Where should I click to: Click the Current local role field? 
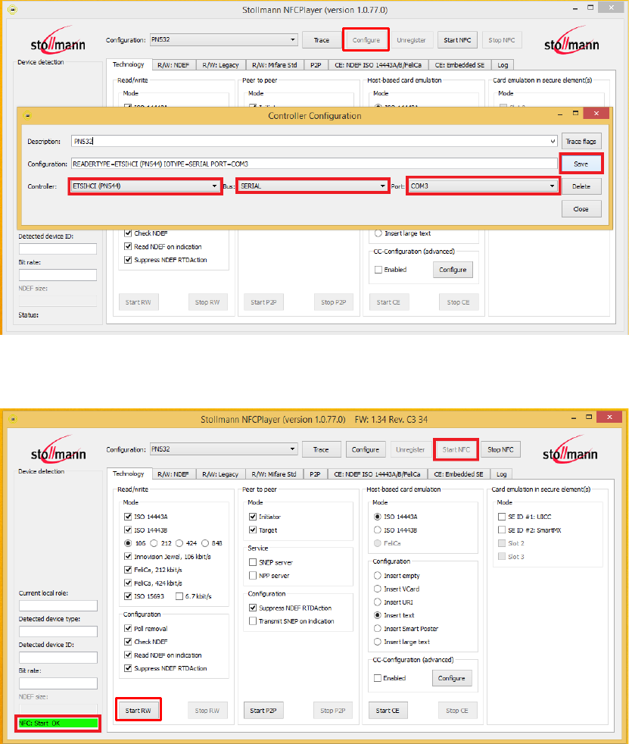click(58, 606)
